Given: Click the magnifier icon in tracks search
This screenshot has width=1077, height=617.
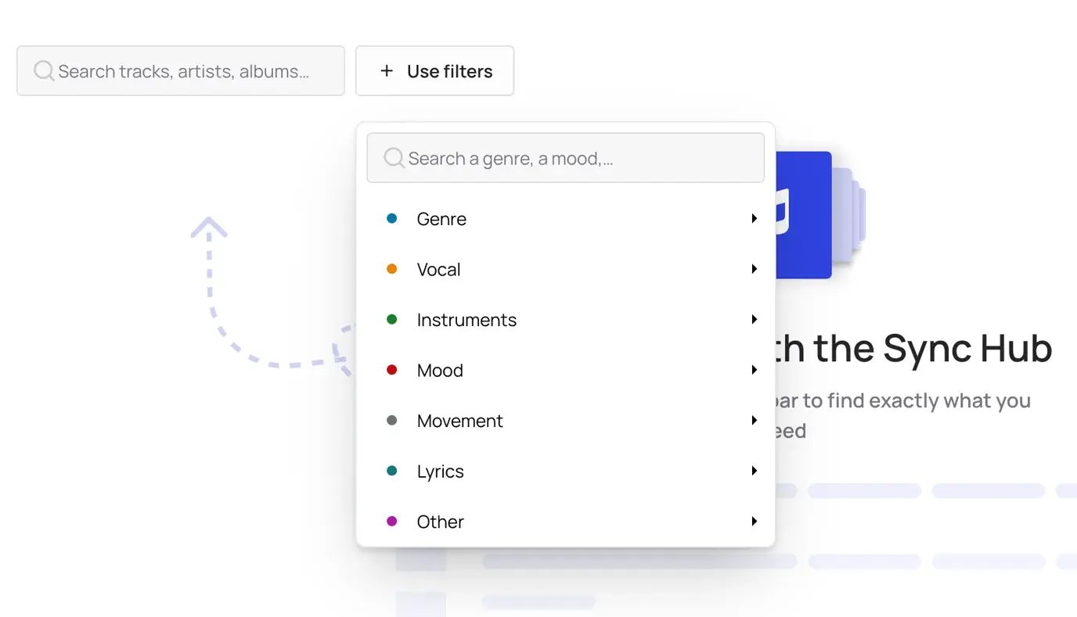Looking at the screenshot, I should coord(44,71).
